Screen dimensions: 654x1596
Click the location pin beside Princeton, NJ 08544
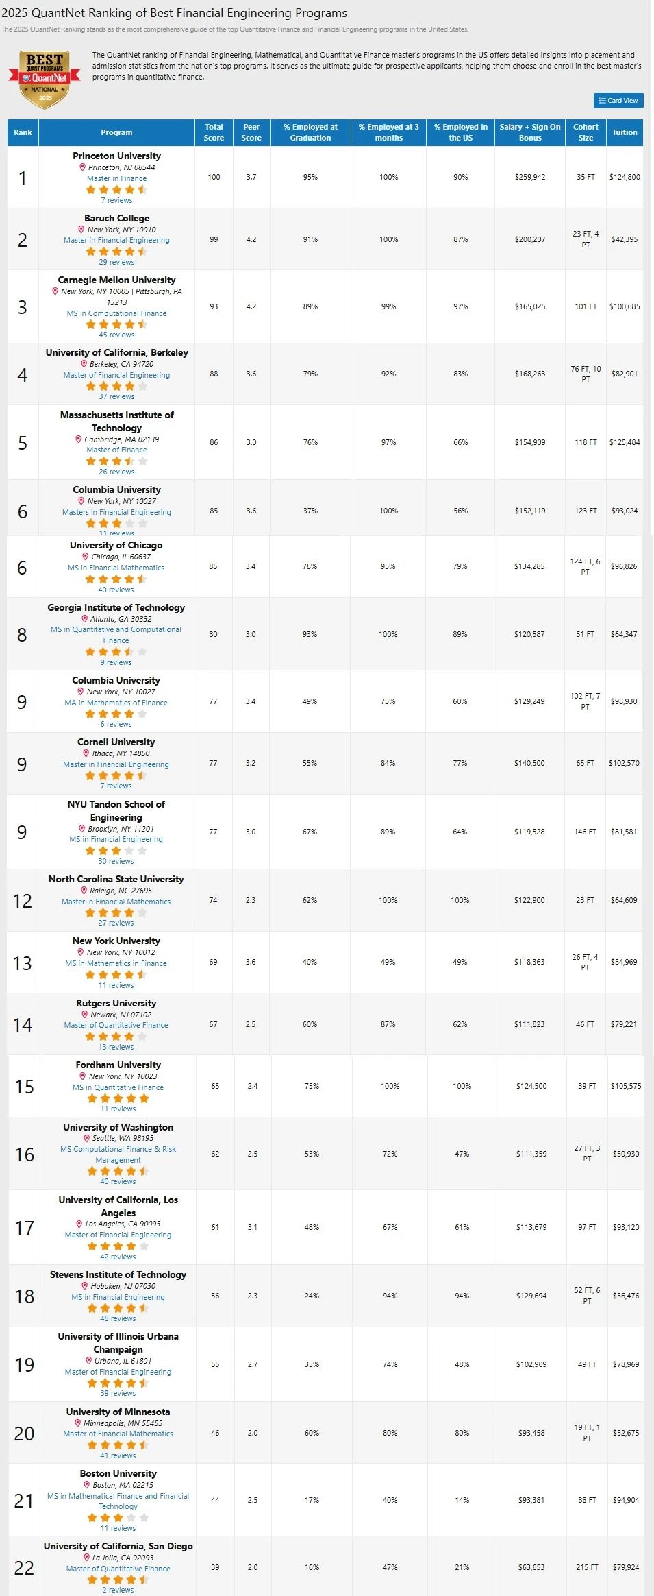[x=82, y=167]
